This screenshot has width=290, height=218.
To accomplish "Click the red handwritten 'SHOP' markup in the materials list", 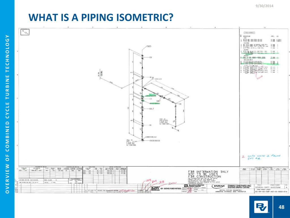I will point(259,77).
